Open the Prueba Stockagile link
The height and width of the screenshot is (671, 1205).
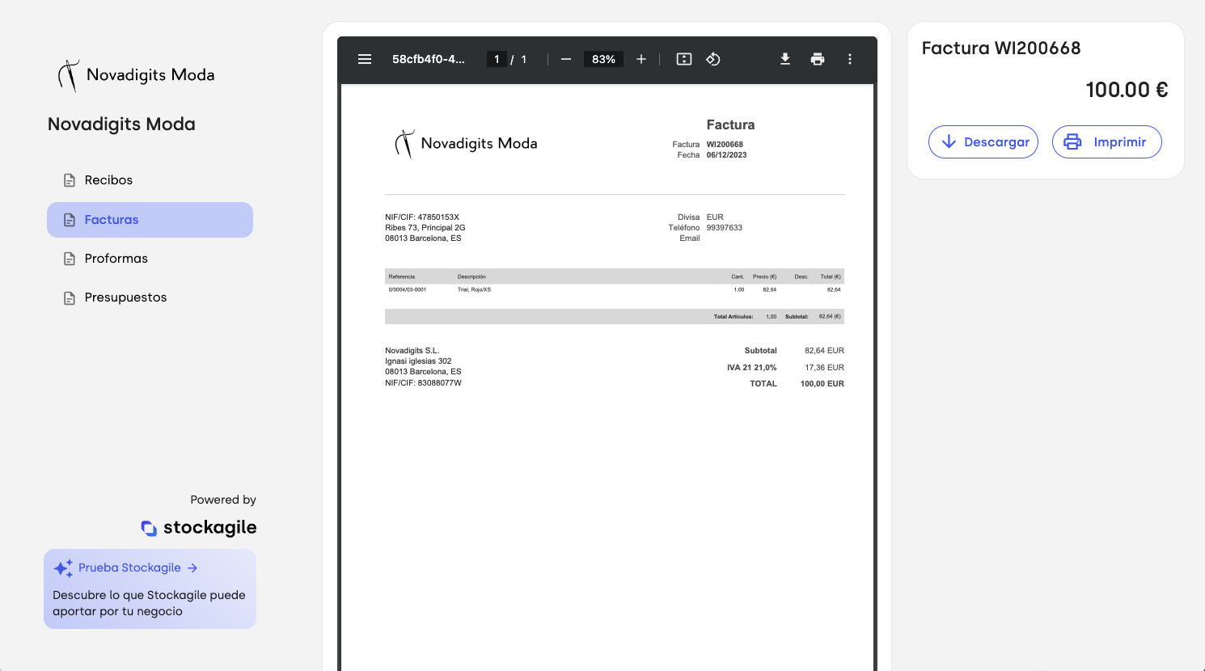[137, 568]
